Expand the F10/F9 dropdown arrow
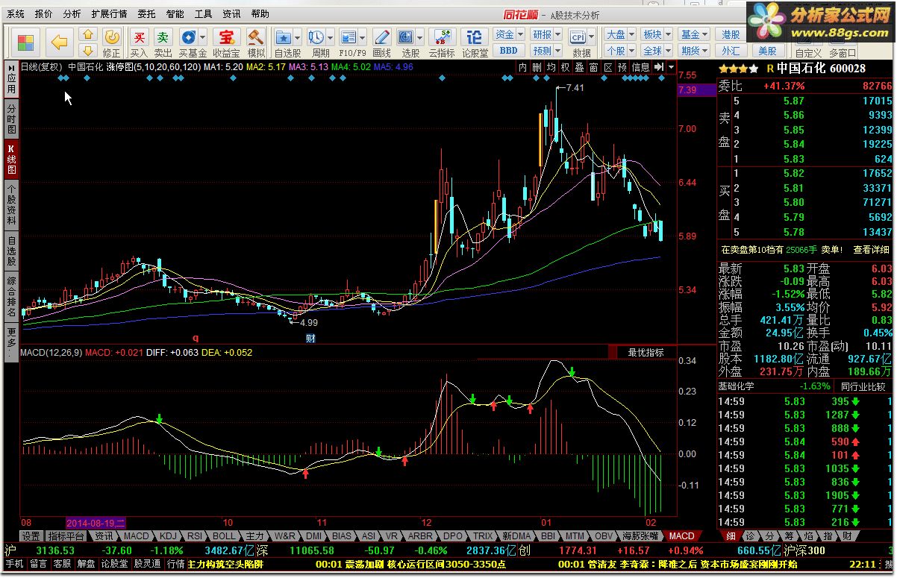Viewport: 897px width, 578px height. (363, 37)
